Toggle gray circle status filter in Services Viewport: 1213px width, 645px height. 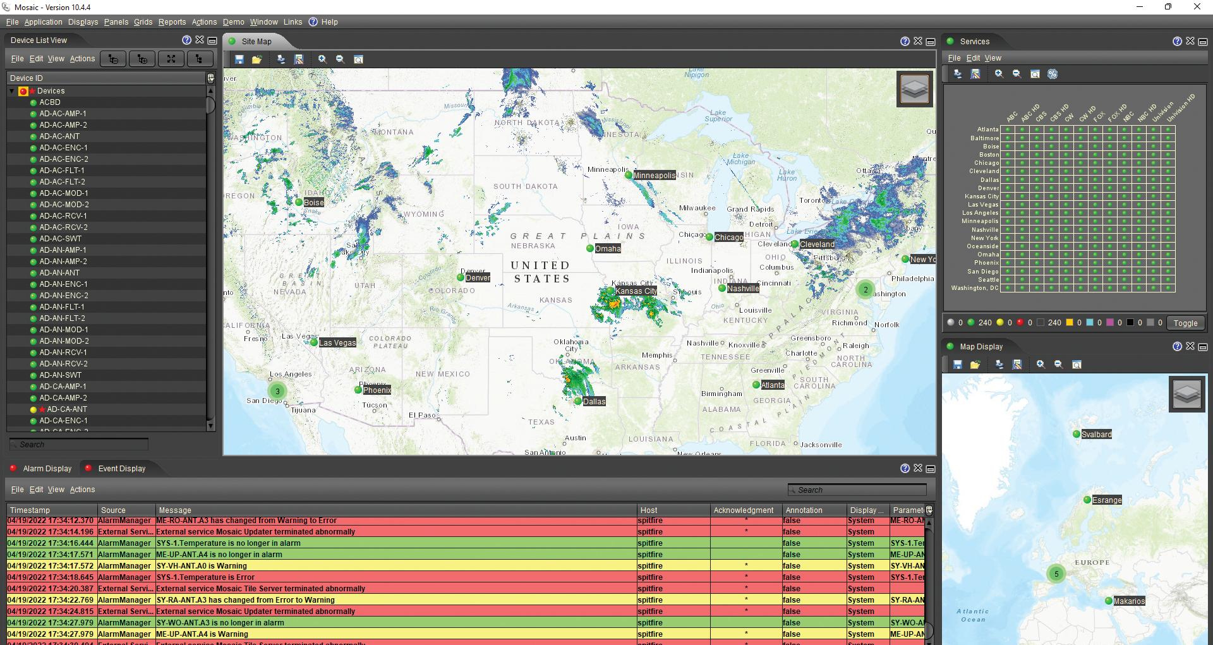pyautogui.click(x=951, y=322)
